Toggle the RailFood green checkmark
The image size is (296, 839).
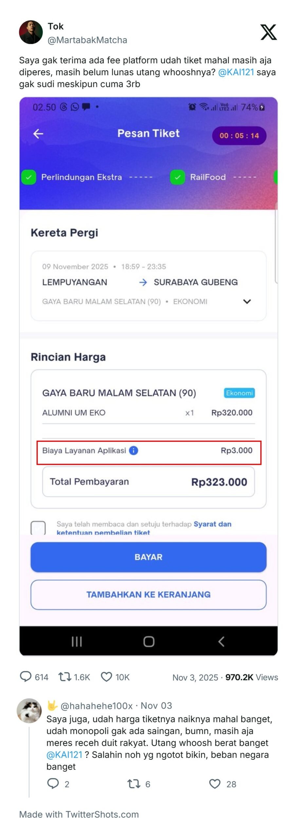tap(177, 177)
